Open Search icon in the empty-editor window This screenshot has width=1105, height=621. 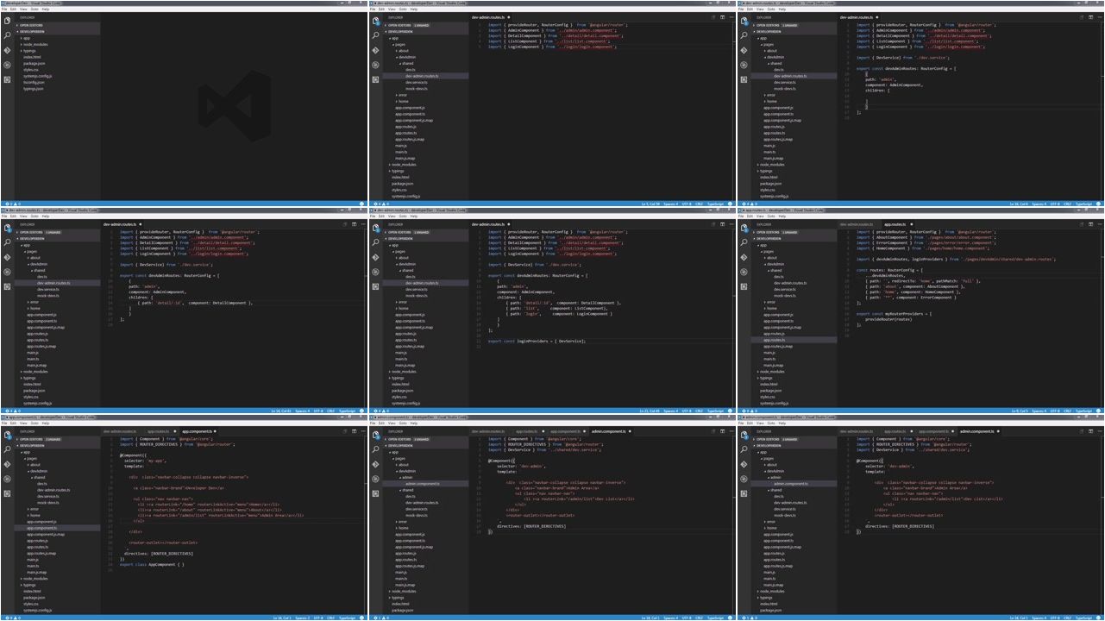click(7, 35)
